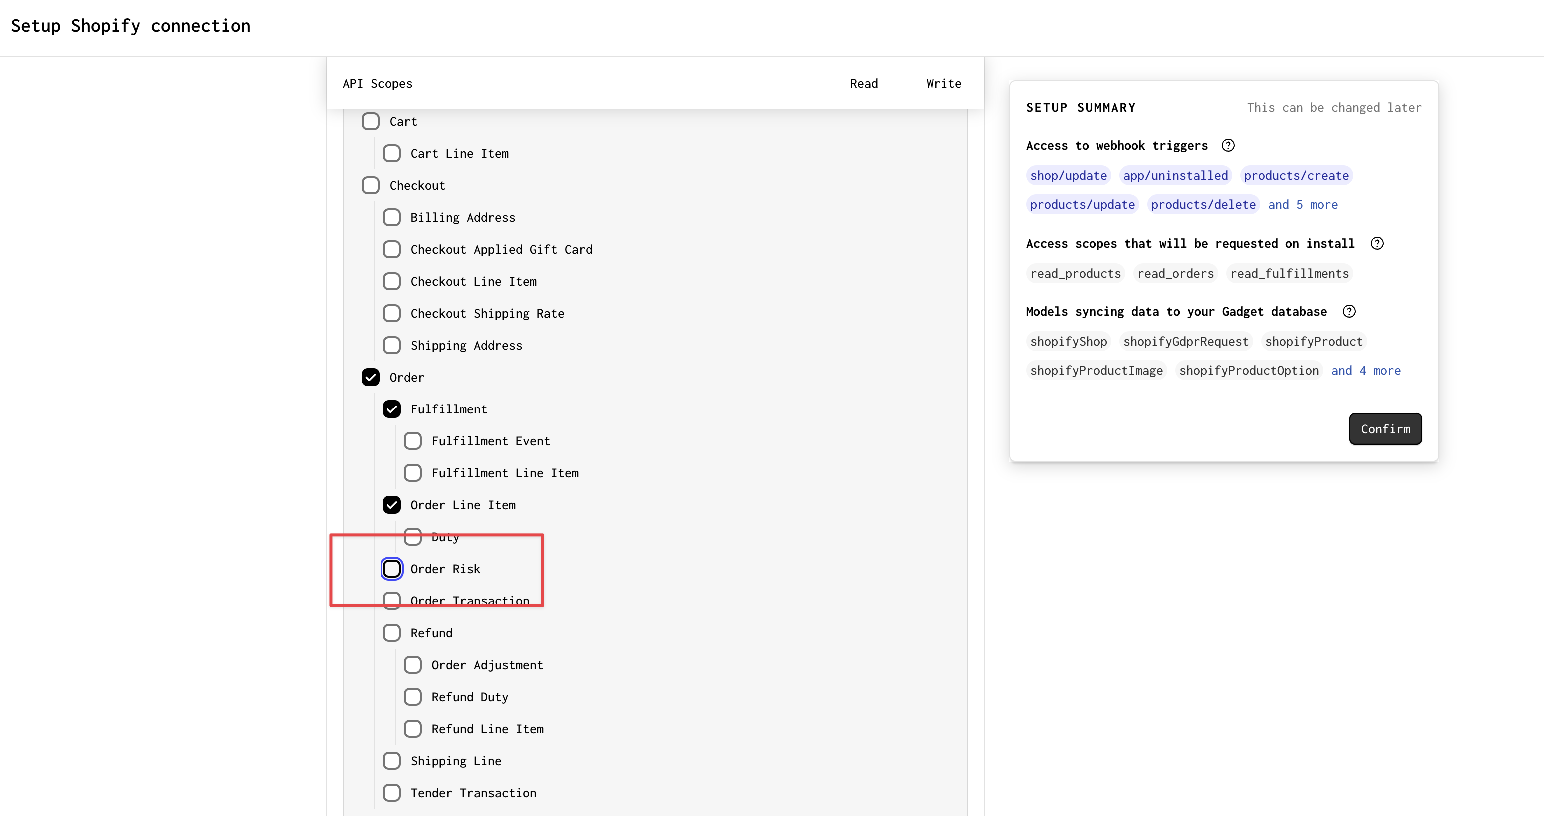Select the Shipping Address checkbox
The width and height of the screenshot is (1544, 816).
tap(391, 345)
